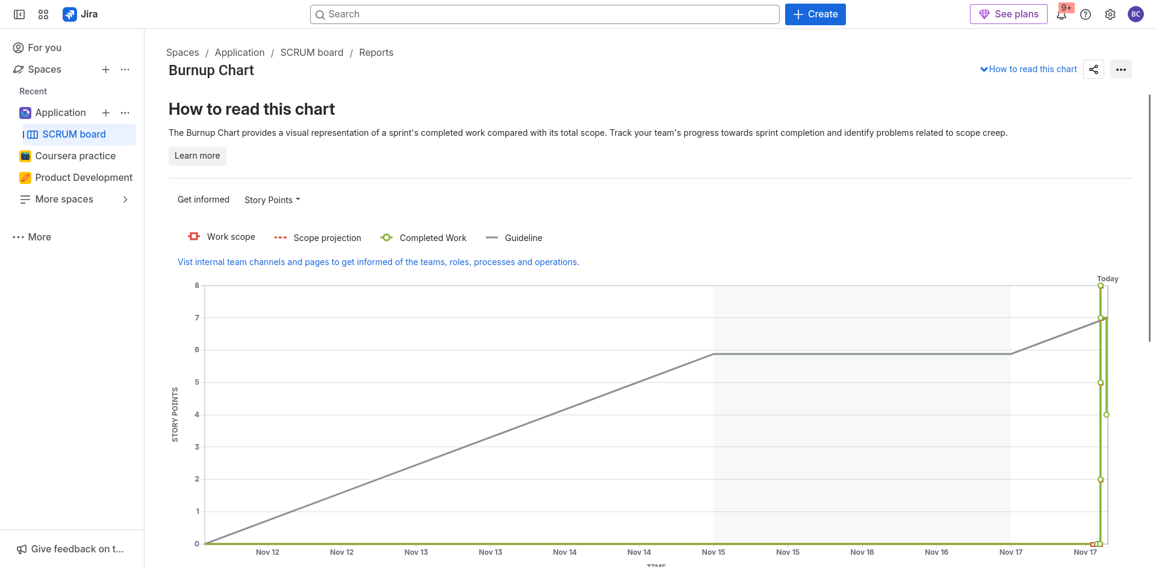Open the BC profile avatar
Image resolution: width=1156 pixels, height=568 pixels.
tap(1136, 14)
